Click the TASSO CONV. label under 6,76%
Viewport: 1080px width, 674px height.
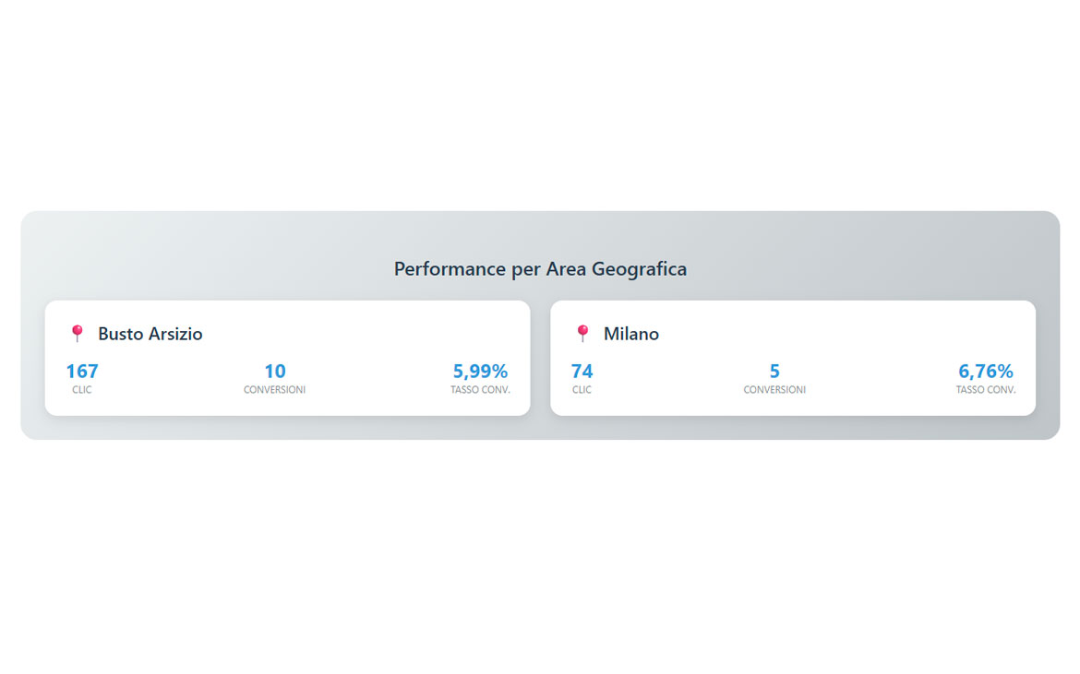[986, 390]
